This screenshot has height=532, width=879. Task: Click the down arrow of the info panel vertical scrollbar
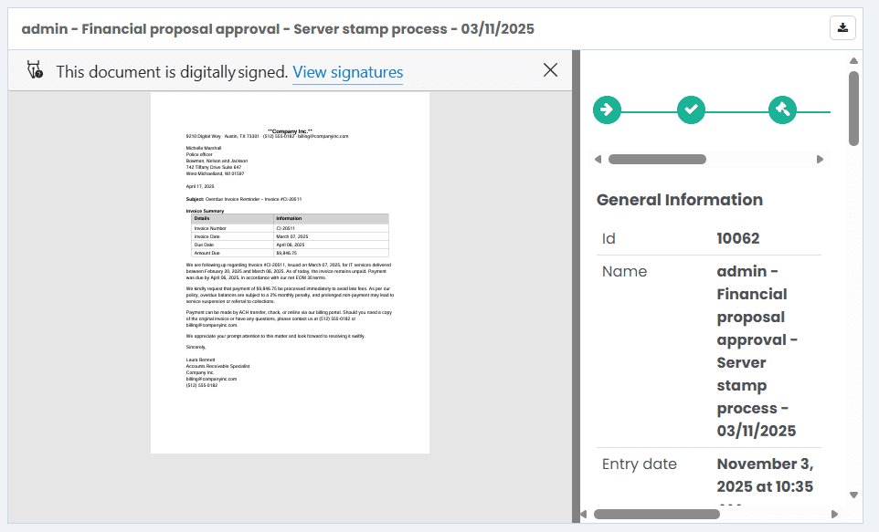(853, 495)
